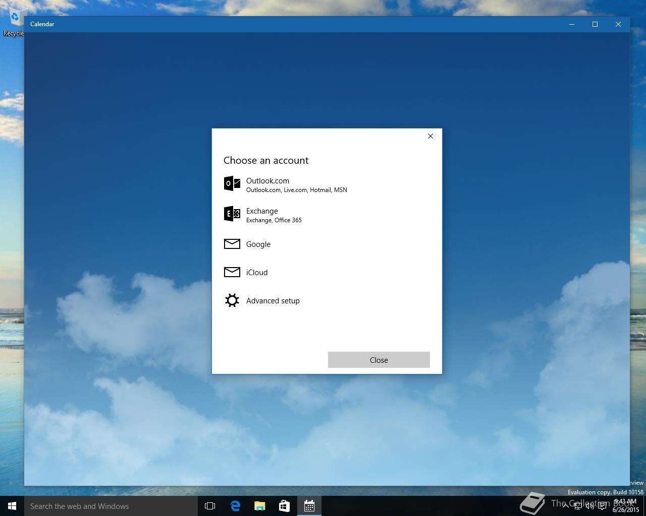Image resolution: width=646 pixels, height=516 pixels.
Task: Choose the Exchange account label
Action: tap(262, 211)
